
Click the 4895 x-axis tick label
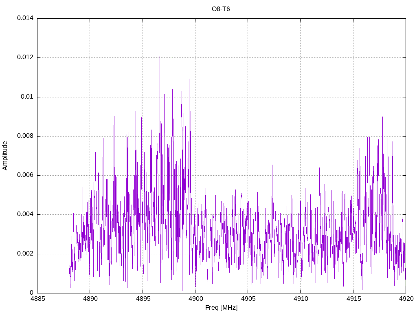pos(143,299)
